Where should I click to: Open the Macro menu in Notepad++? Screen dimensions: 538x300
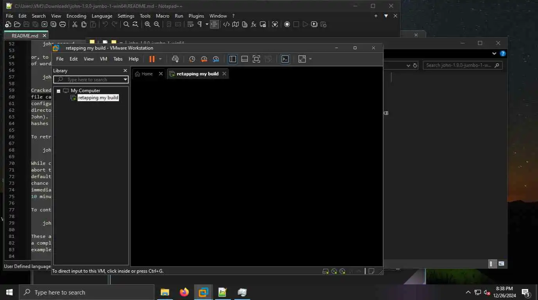[163, 16]
